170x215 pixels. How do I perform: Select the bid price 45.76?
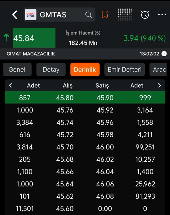click(x=65, y=110)
